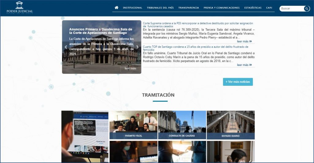314x163 pixels.
Task: Click the search magnifier icon
Action: point(307,9)
